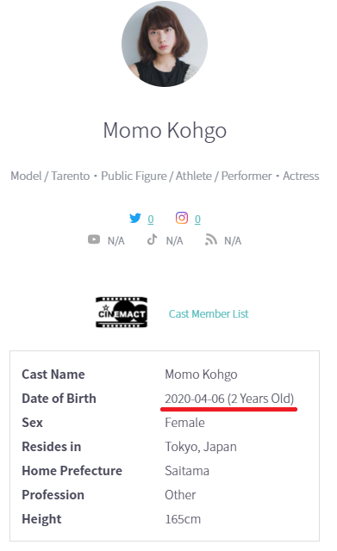Click the 165cm height value
This screenshot has height=551, width=337.
pyautogui.click(x=183, y=519)
